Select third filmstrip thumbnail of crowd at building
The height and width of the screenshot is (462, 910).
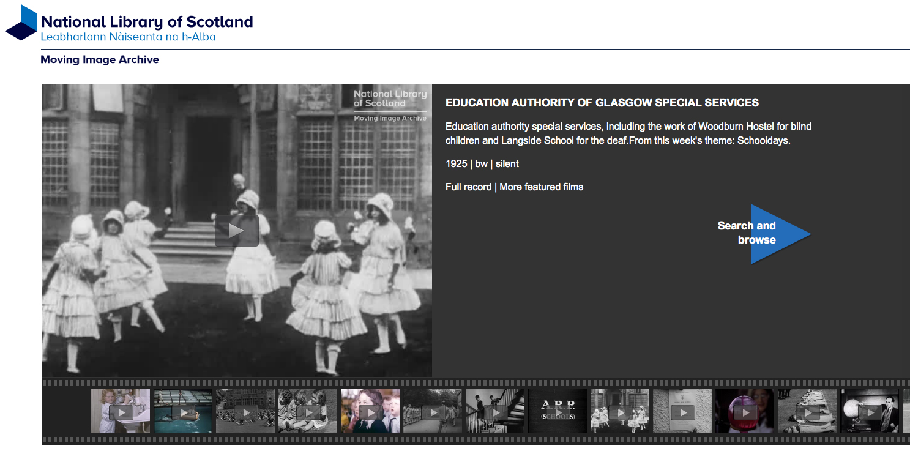(245, 412)
